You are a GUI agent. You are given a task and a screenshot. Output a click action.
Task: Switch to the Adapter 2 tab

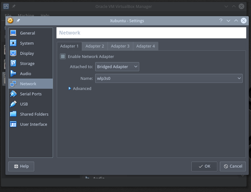95,46
